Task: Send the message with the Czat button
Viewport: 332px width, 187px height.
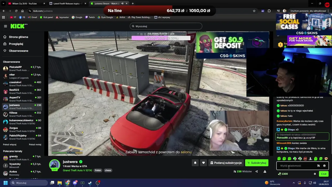Action: pyautogui.click(x=324, y=174)
